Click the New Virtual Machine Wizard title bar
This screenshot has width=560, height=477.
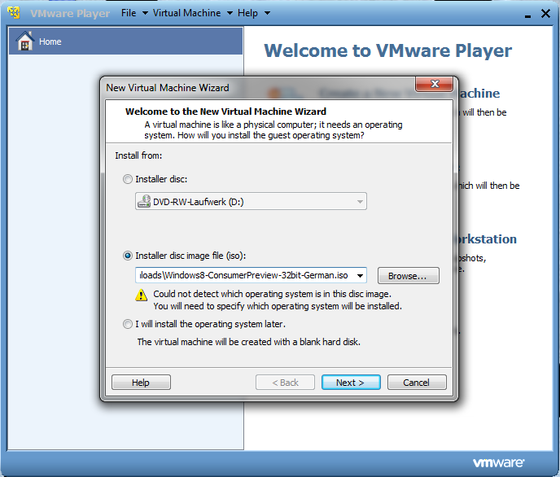244,87
